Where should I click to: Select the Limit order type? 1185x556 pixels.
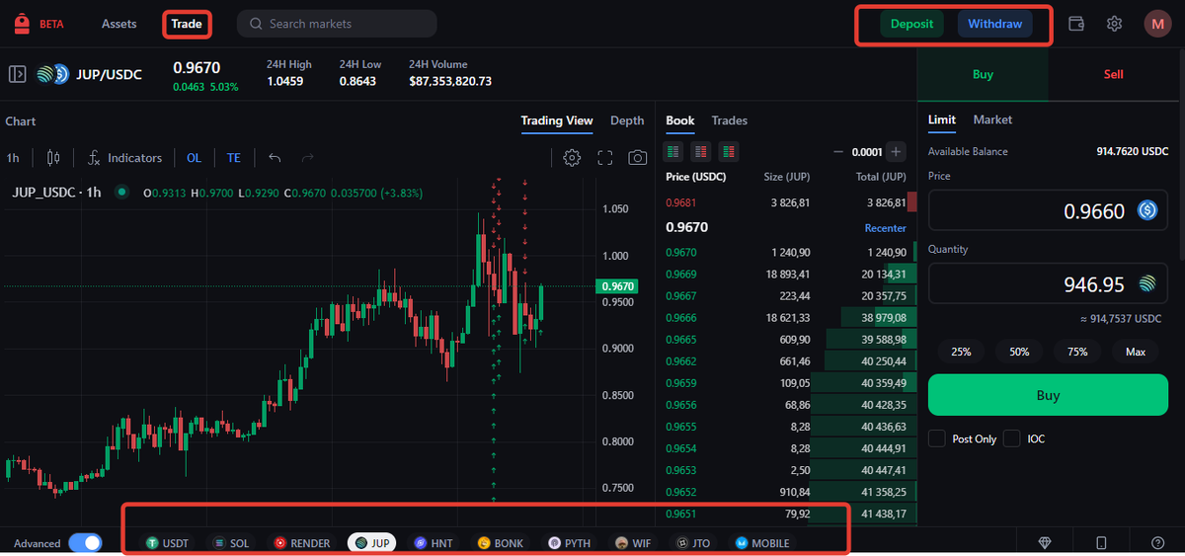(x=942, y=119)
